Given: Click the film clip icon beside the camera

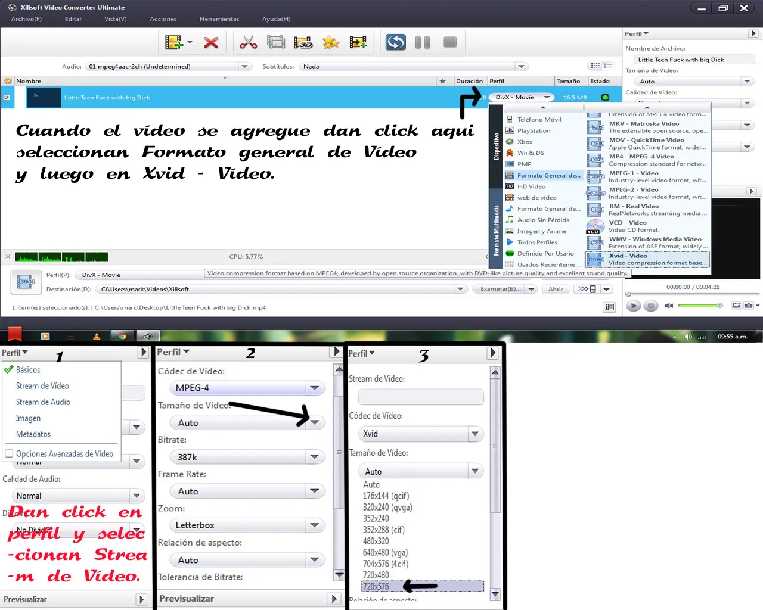Looking at the screenshot, I should pyautogui.click(x=737, y=306).
